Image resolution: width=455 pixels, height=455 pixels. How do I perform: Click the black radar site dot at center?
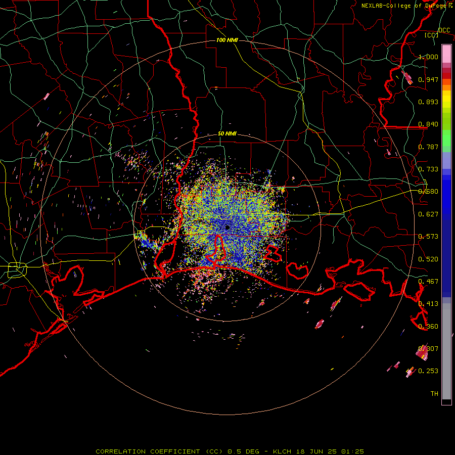(227, 227)
